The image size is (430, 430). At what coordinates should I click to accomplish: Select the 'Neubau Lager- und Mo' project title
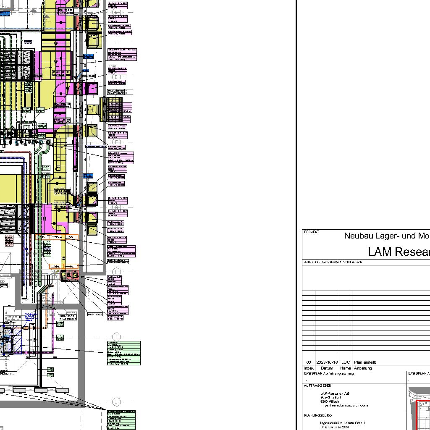(x=387, y=236)
